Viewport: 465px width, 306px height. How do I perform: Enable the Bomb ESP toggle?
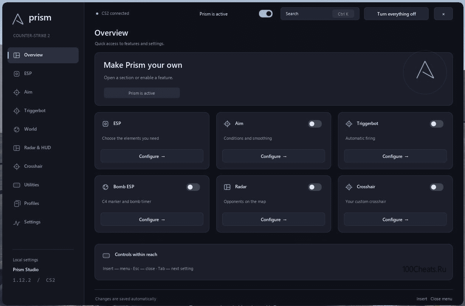(193, 187)
